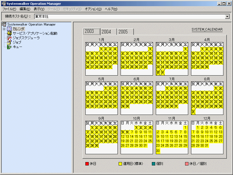Select the カレンダ tree item label

pyautogui.click(x=18, y=29)
